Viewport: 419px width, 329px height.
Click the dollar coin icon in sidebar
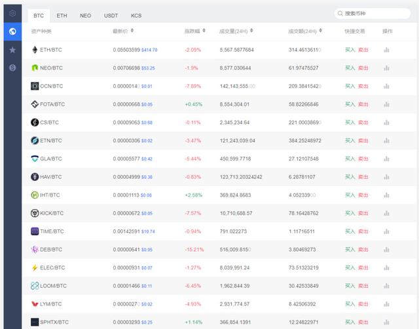tap(12, 68)
